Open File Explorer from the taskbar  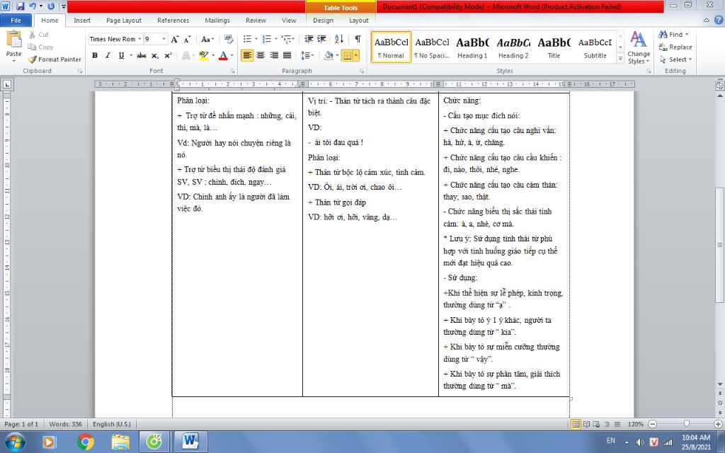(120, 442)
